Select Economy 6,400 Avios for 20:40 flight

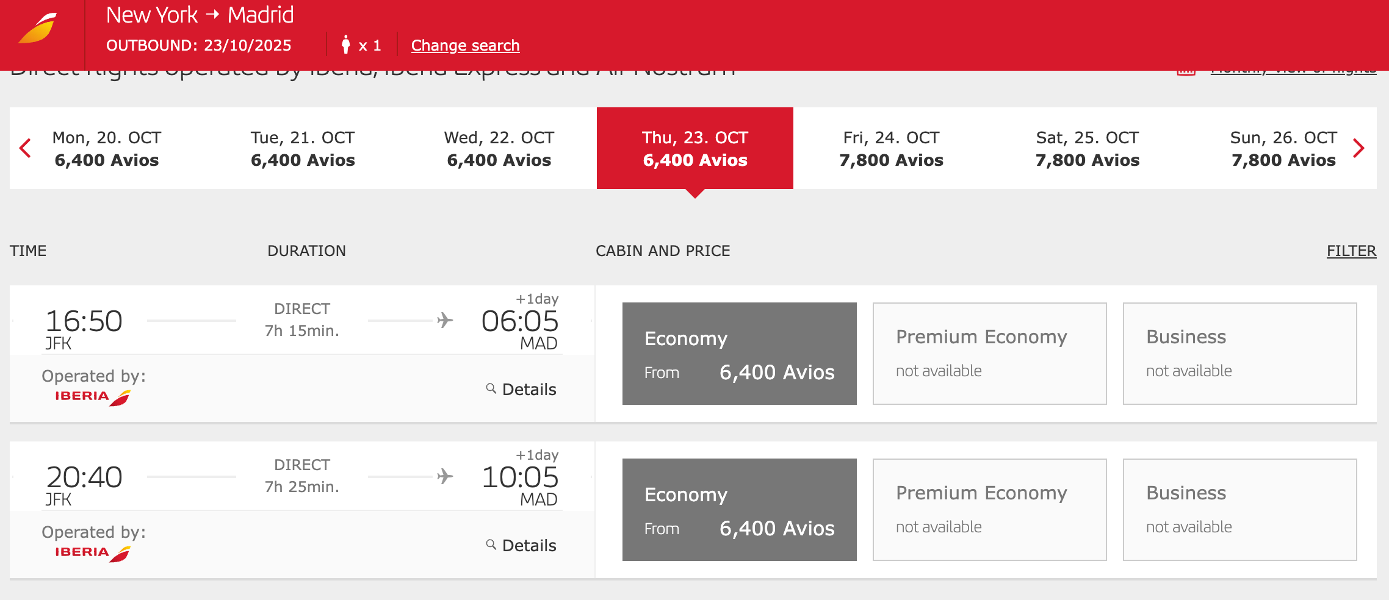pyautogui.click(x=740, y=510)
